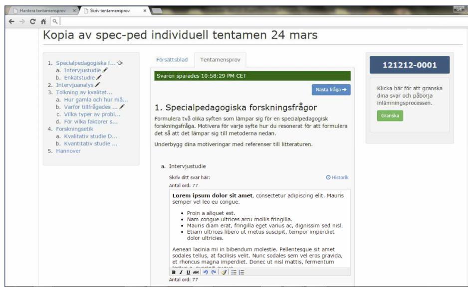Switch to the Hantera tentamensprov browser tab
The height and width of the screenshot is (287, 468).
point(43,10)
